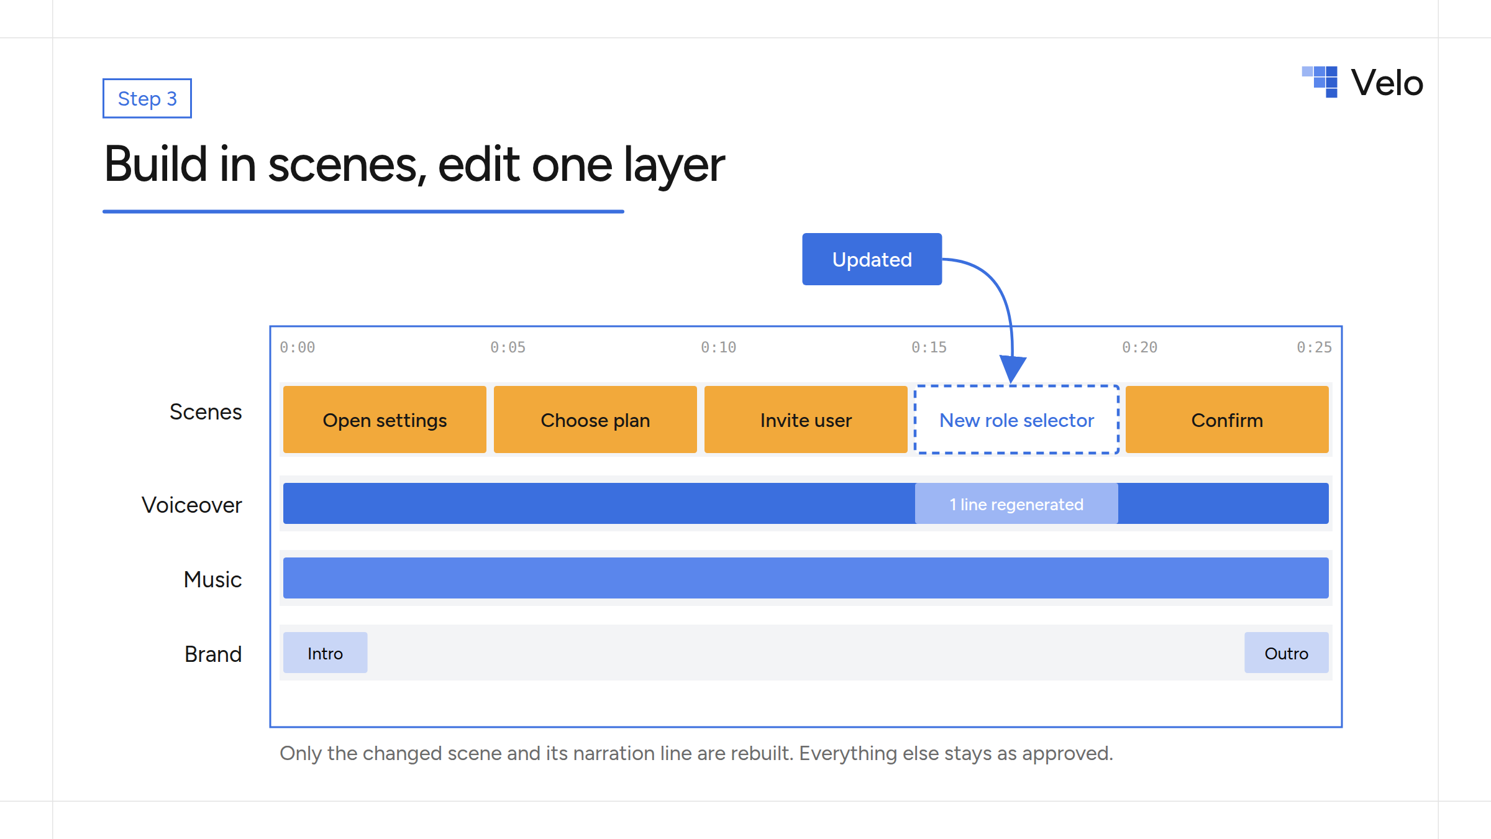This screenshot has width=1491, height=839.
Task: Select the Confirm scene block
Action: pyautogui.click(x=1227, y=419)
